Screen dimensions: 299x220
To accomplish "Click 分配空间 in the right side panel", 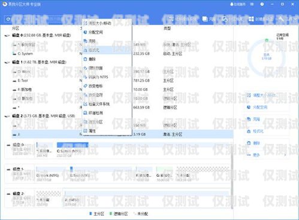I will click(x=267, y=107).
